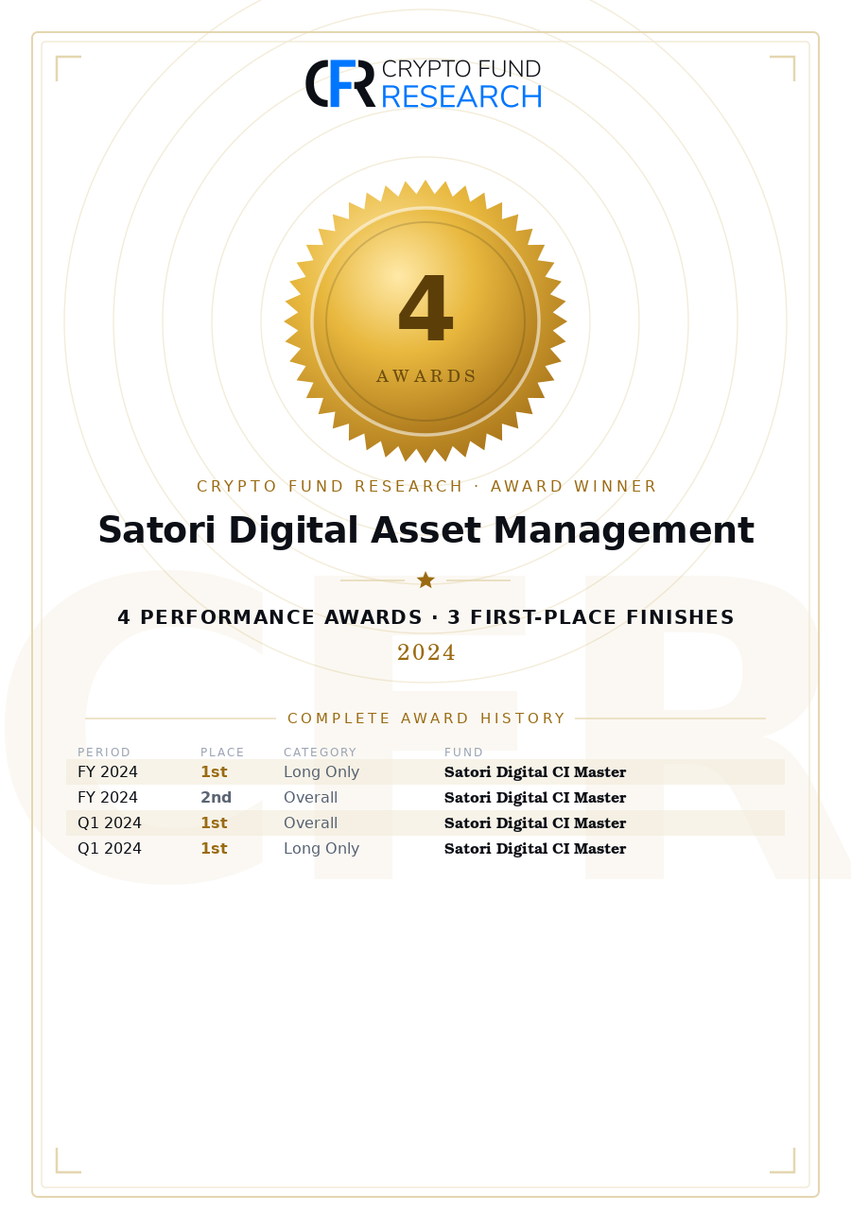Click '1st' in the Q1 2024 Overall row
The width and height of the screenshot is (851, 1229).
[214, 823]
